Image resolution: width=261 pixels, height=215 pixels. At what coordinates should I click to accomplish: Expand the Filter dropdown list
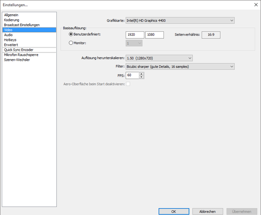180,67
